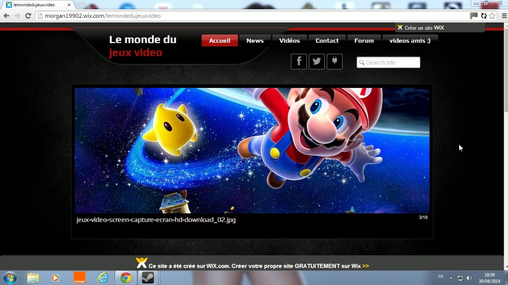The image size is (508, 285).
Task: Launch Internet Explorer from the taskbar
Action: [103, 278]
